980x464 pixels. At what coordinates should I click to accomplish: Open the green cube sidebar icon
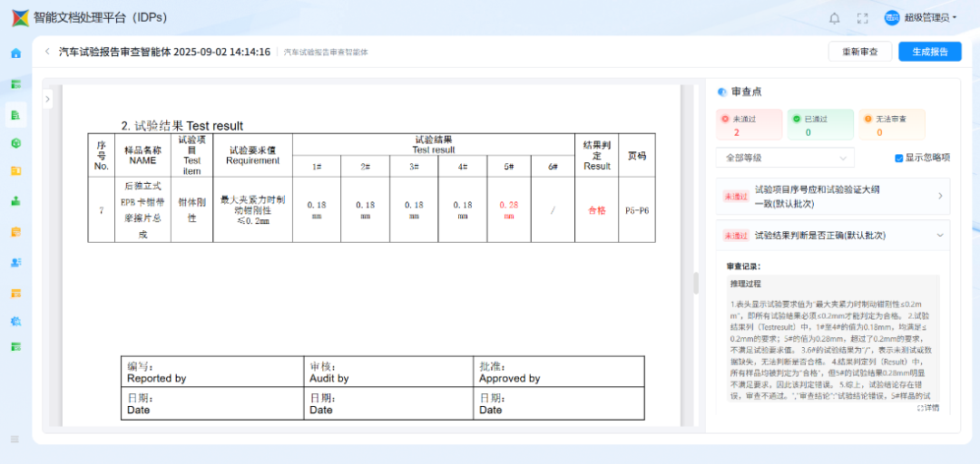point(15,143)
